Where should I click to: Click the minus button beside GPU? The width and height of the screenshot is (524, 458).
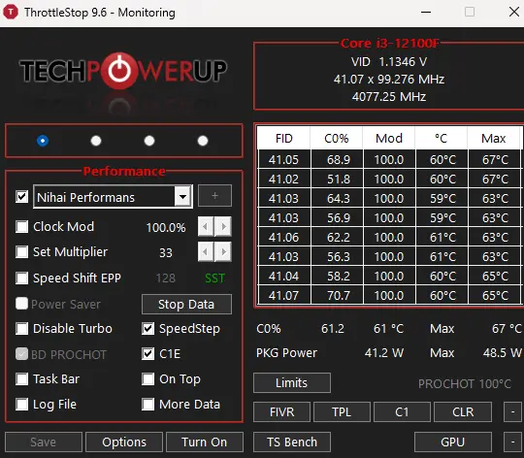pyautogui.click(x=513, y=442)
